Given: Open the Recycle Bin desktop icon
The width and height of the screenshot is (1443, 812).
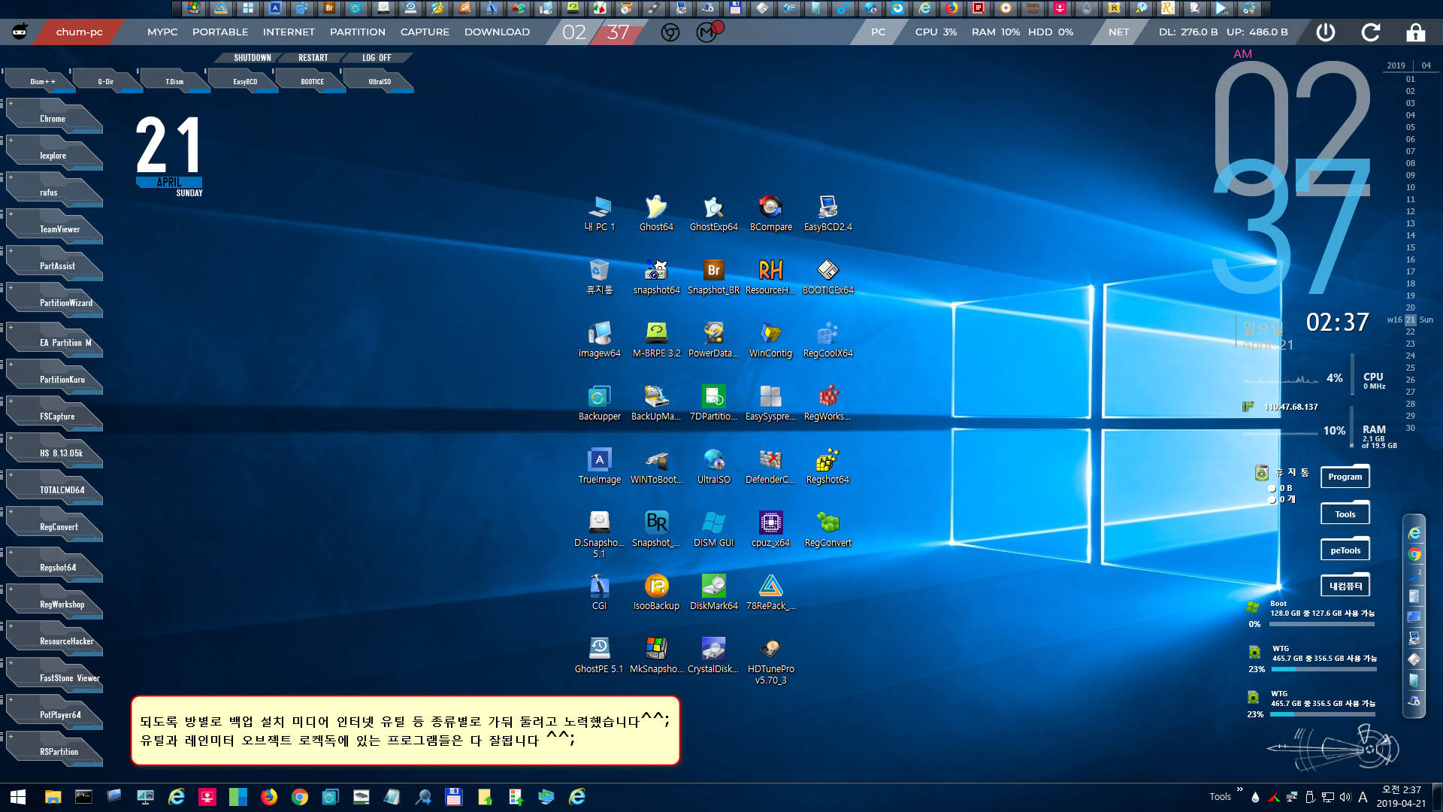Looking at the screenshot, I should [x=599, y=275].
